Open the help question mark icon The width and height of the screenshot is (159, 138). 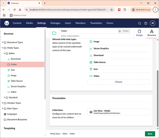pyautogui.click(x=146, y=23)
